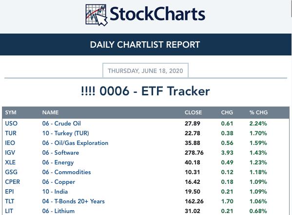
Task: Open 04 - T-Bonds 20+ Years link
Action: click(74, 201)
